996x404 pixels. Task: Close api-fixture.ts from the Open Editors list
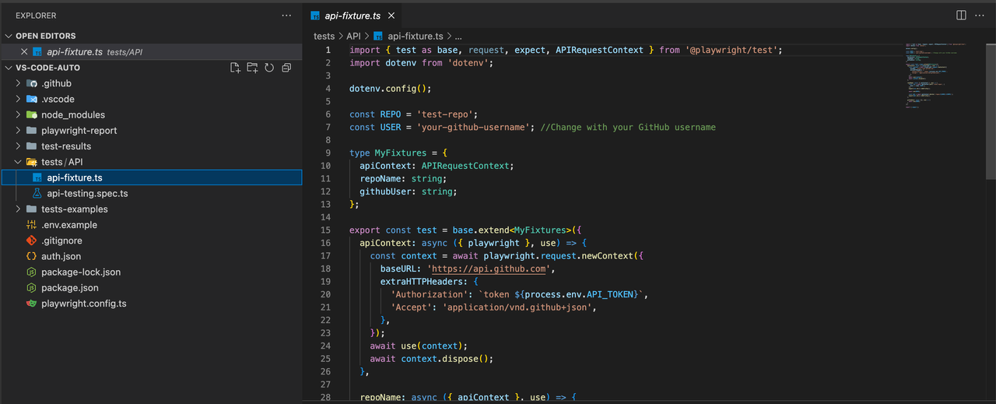pos(24,52)
